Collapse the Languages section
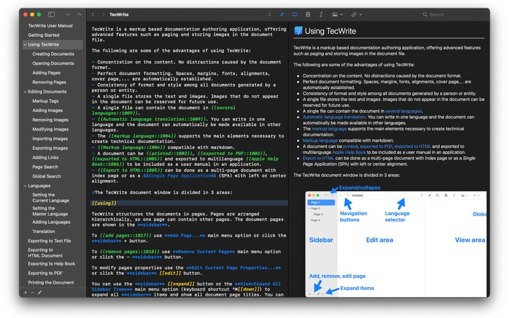This screenshot has height=318, width=509. point(25,186)
